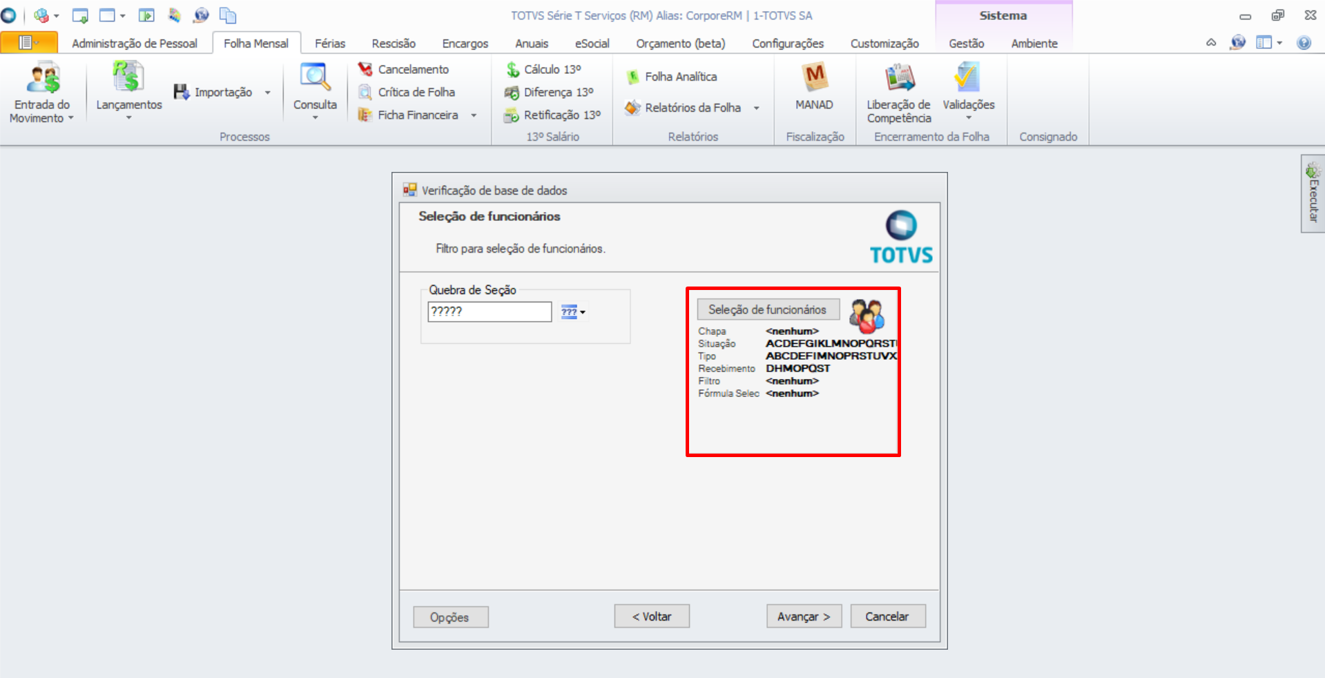Click the Cancelar button

888,617
